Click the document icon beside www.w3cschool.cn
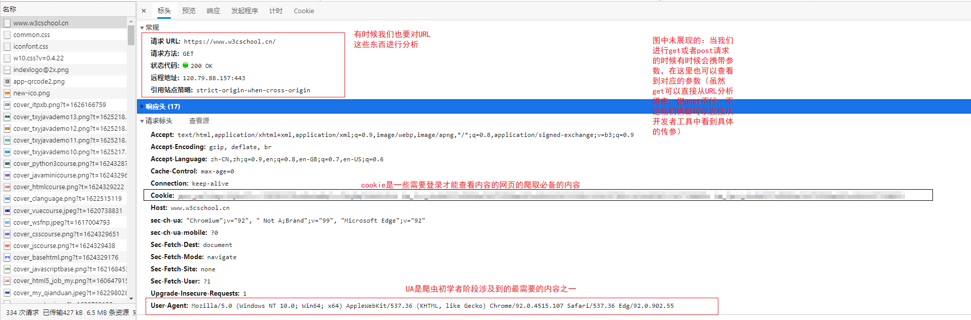 [7, 23]
